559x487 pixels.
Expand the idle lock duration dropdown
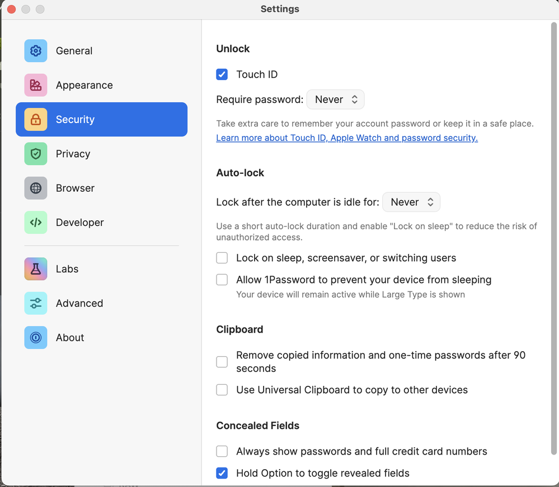pos(411,202)
